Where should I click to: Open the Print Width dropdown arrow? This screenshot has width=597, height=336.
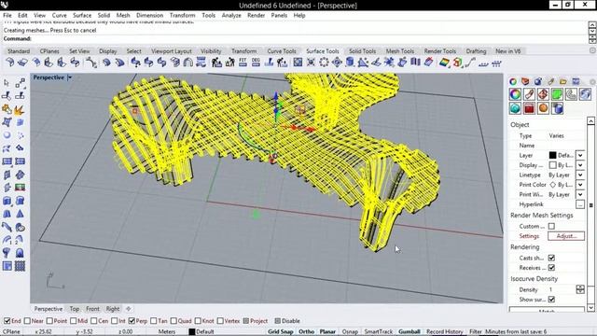[x=580, y=195]
